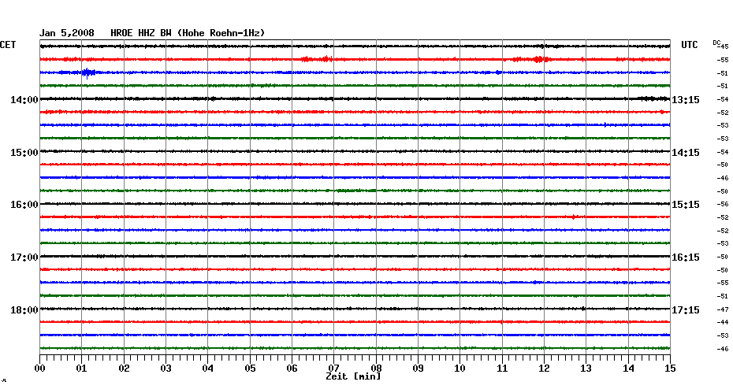The image size is (733, 389).
Task: Click minute tick label '10'
Action: [x=460, y=369]
